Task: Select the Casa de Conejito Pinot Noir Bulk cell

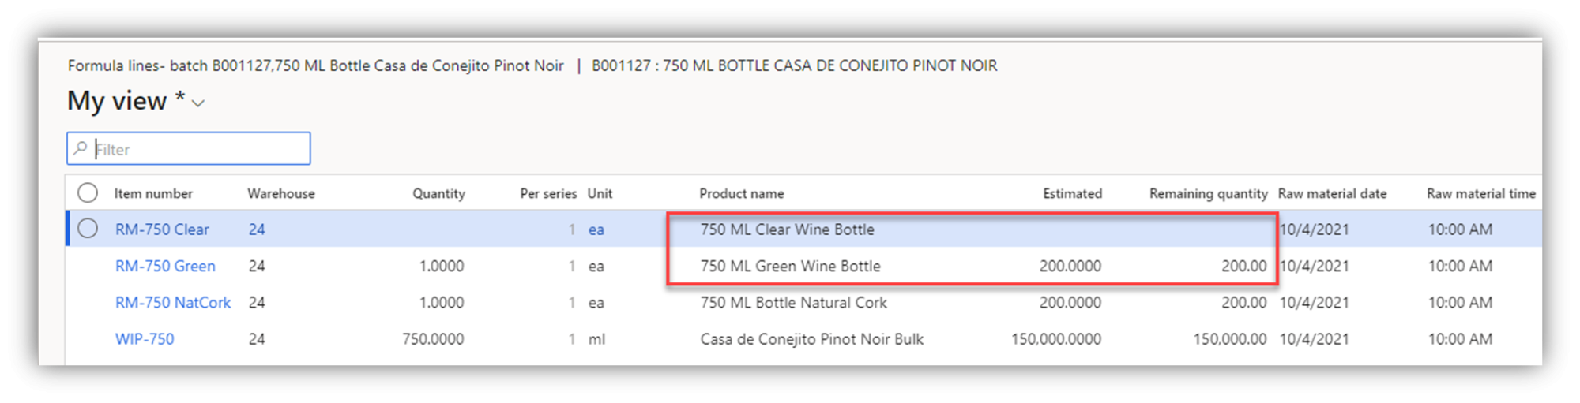Action: [x=811, y=338]
